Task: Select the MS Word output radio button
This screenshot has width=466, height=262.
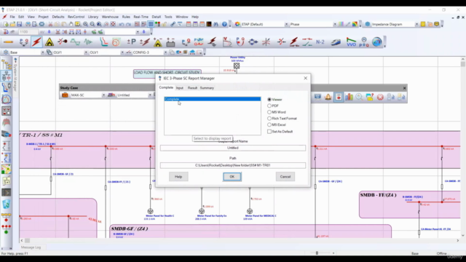Action: (x=269, y=112)
